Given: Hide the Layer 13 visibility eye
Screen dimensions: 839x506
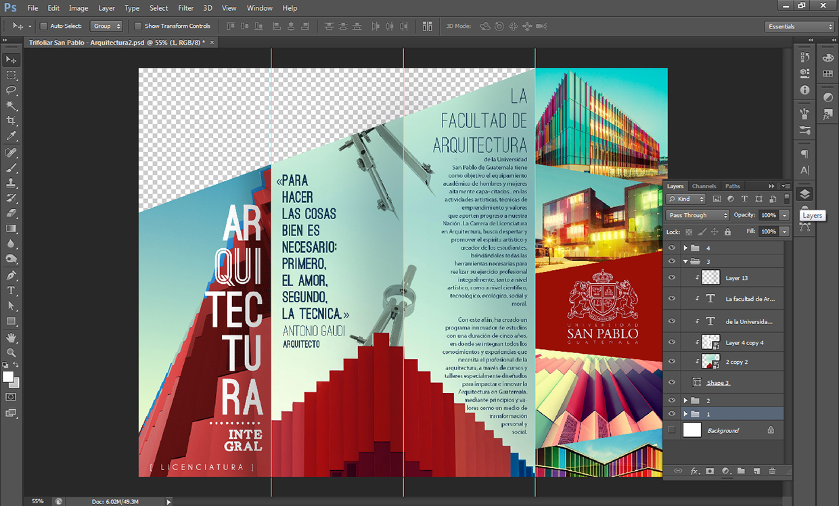Looking at the screenshot, I should (672, 278).
